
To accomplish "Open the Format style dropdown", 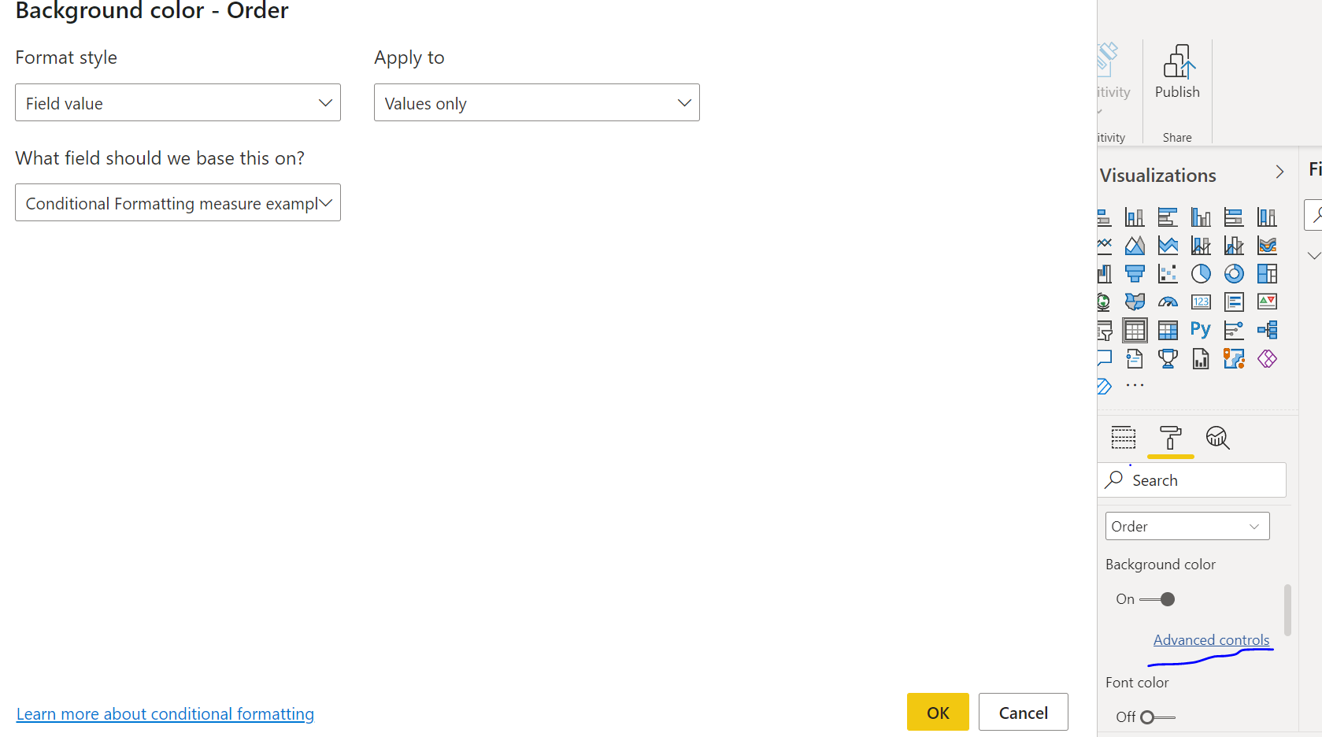I will click(178, 102).
